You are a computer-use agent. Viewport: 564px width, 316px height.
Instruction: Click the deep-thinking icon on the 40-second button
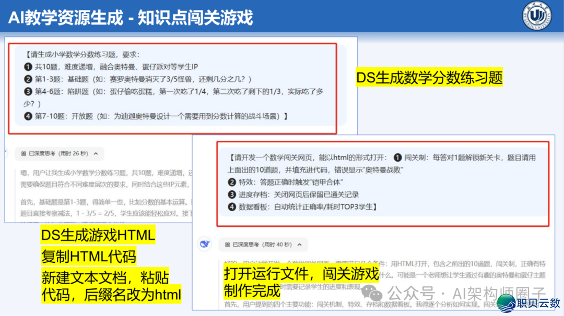(x=228, y=245)
